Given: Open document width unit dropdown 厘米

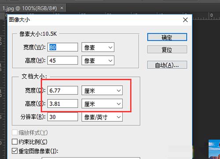Looking at the screenshot, I should (x=102, y=90).
